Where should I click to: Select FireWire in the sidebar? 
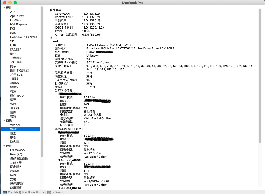tap(16, 20)
